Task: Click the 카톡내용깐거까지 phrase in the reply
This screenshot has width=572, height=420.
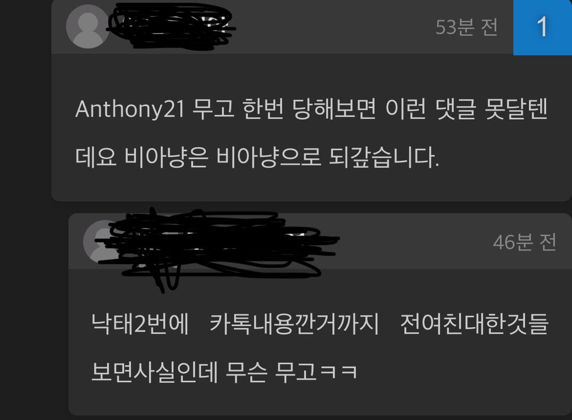Action: 294,324
